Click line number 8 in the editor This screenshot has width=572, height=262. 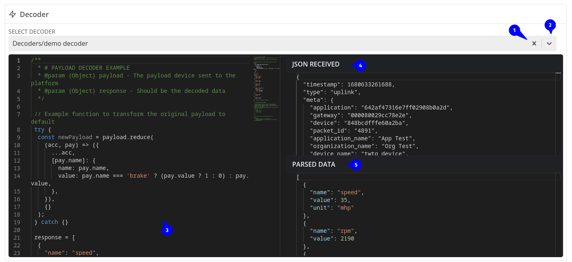pos(18,130)
